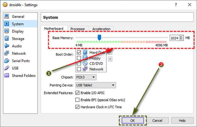
Task: Open the Chipset PIIX3 dropdown
Action: pos(86,77)
